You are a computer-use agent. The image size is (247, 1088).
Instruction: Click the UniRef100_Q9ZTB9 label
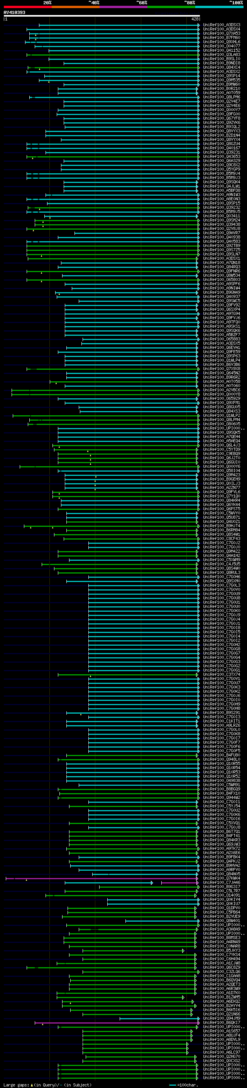point(222,245)
